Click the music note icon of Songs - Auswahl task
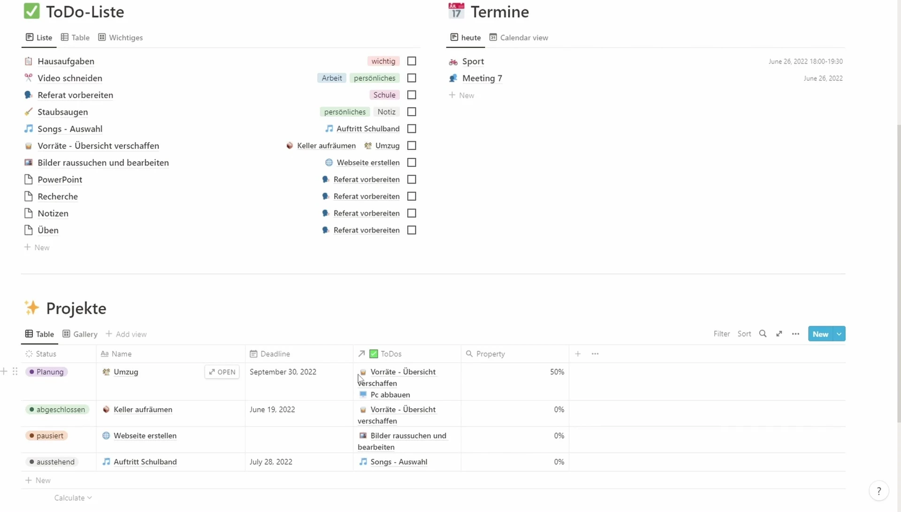Viewport: 901px width, 512px height. (29, 129)
